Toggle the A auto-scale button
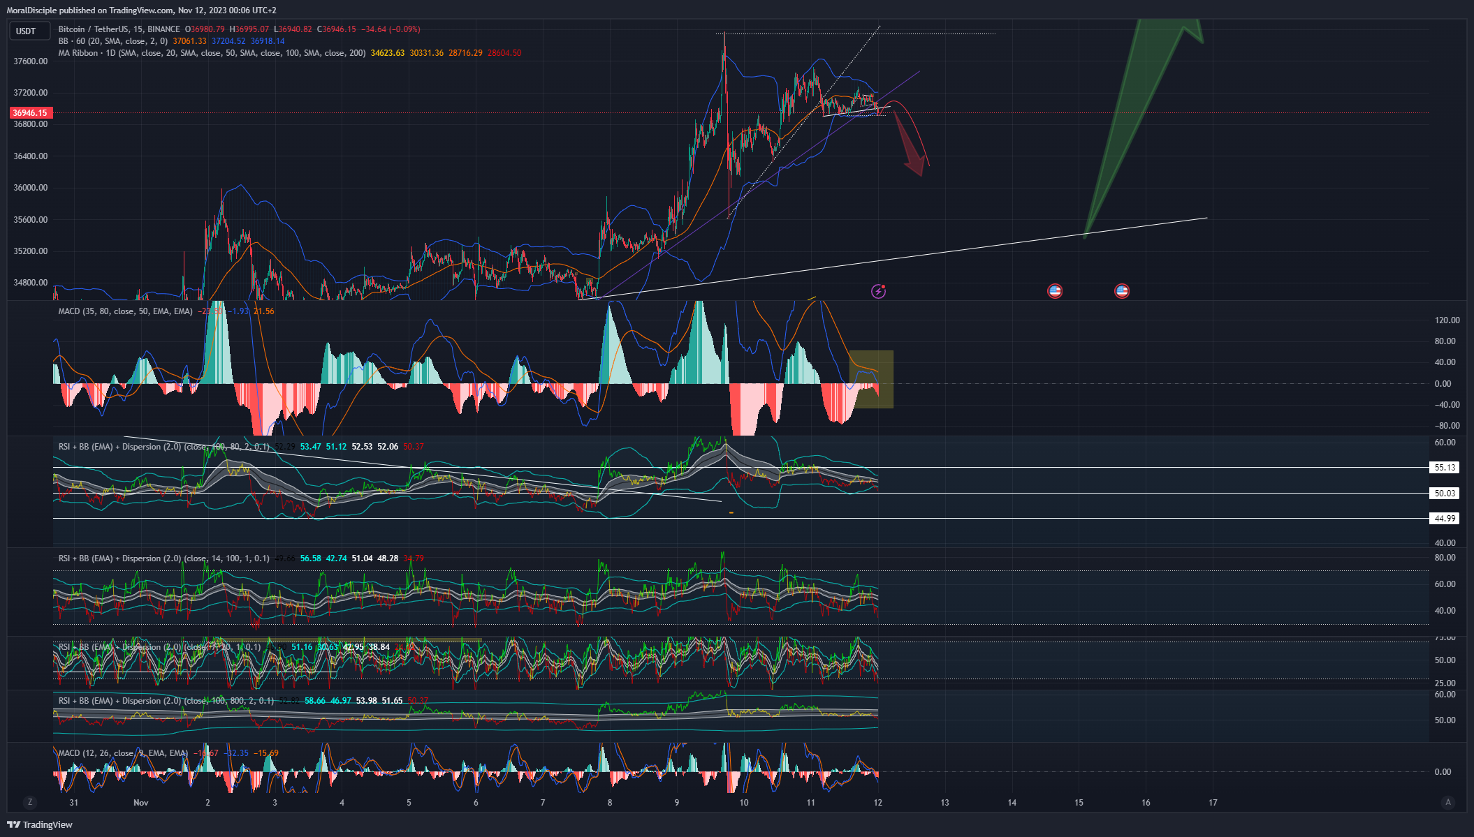This screenshot has height=837, width=1474. (1448, 802)
